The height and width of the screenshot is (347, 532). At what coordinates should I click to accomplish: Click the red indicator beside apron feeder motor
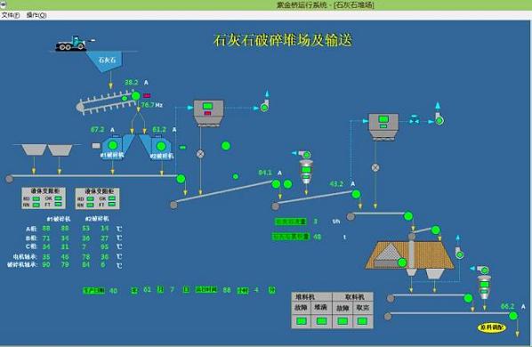point(147,96)
